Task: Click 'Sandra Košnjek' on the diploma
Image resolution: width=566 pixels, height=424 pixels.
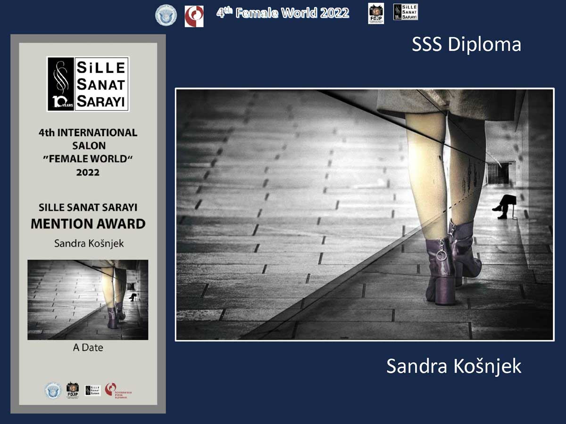Action: pos(88,244)
